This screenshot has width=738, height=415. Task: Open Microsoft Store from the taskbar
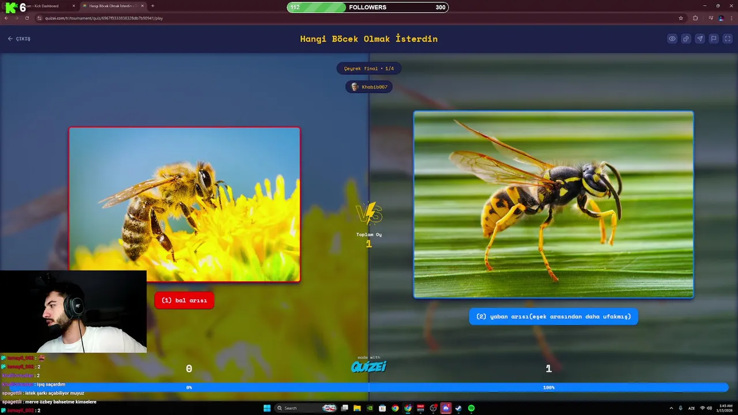[382, 408]
